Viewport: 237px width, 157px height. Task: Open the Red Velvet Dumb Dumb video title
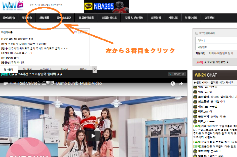60,83
